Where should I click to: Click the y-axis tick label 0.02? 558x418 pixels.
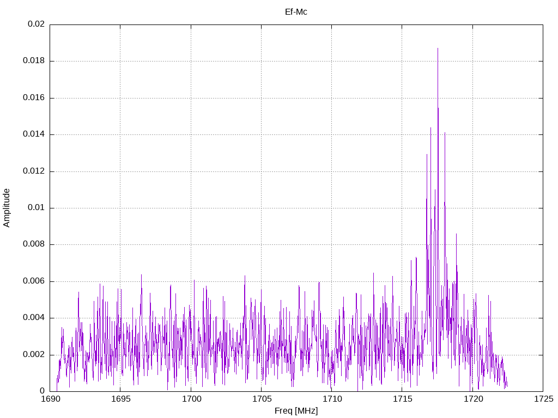[x=37, y=24]
